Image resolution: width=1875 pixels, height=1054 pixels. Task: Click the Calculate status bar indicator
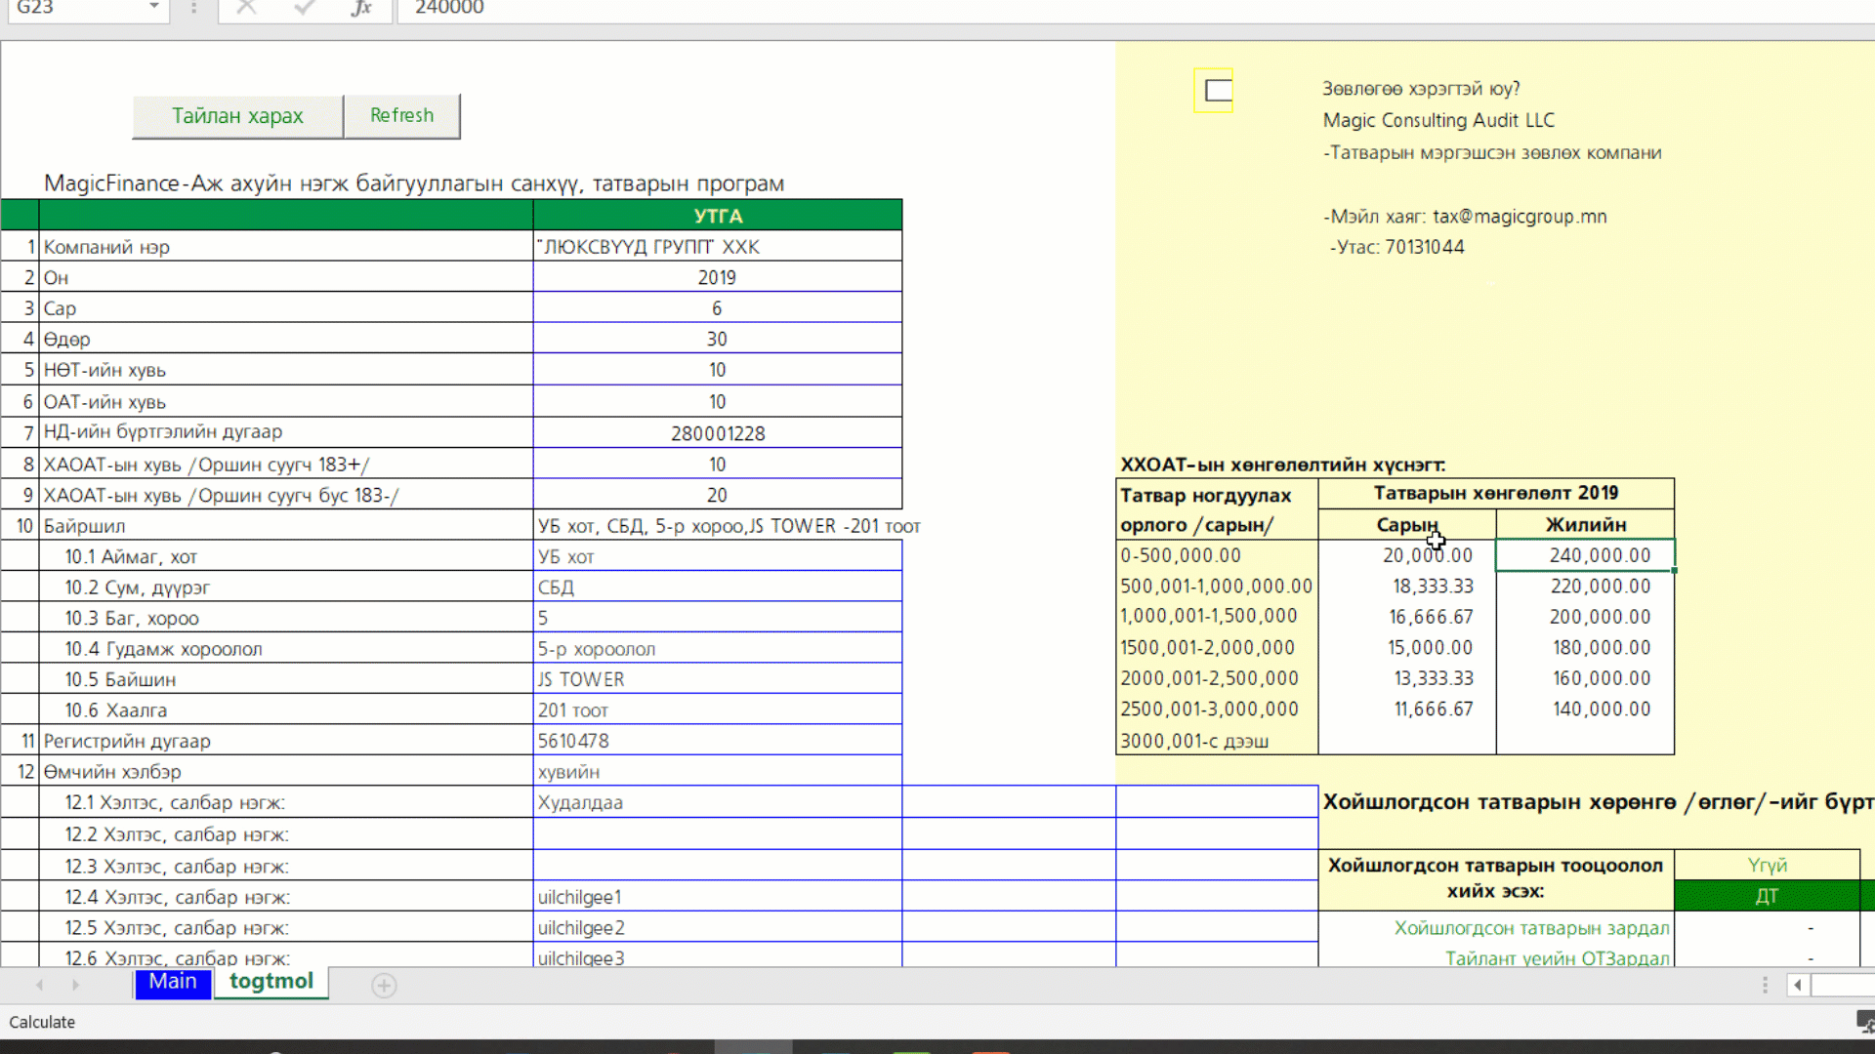pos(42,1022)
